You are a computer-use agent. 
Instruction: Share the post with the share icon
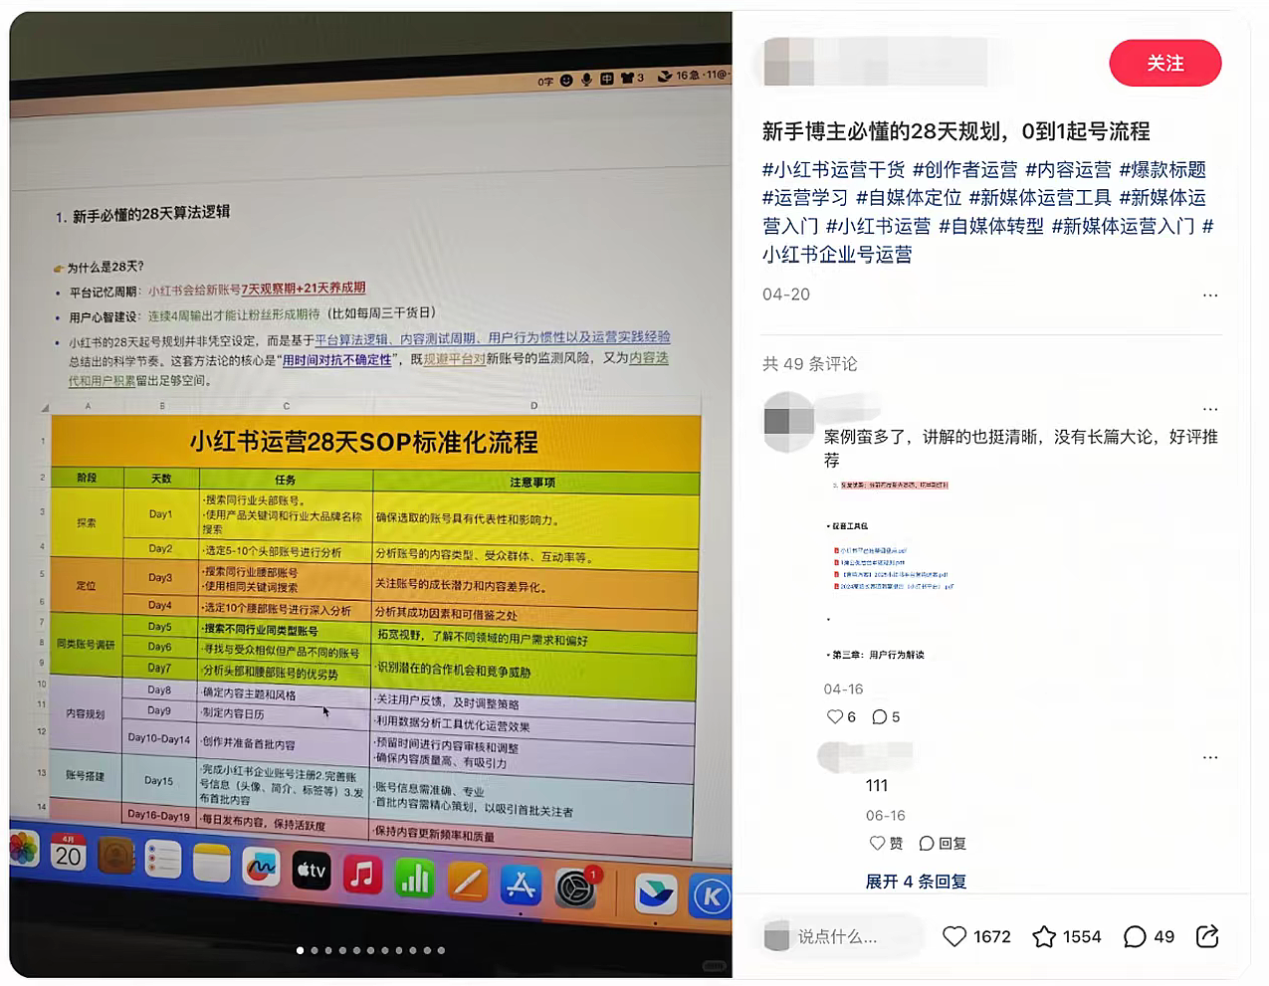coord(1207,936)
